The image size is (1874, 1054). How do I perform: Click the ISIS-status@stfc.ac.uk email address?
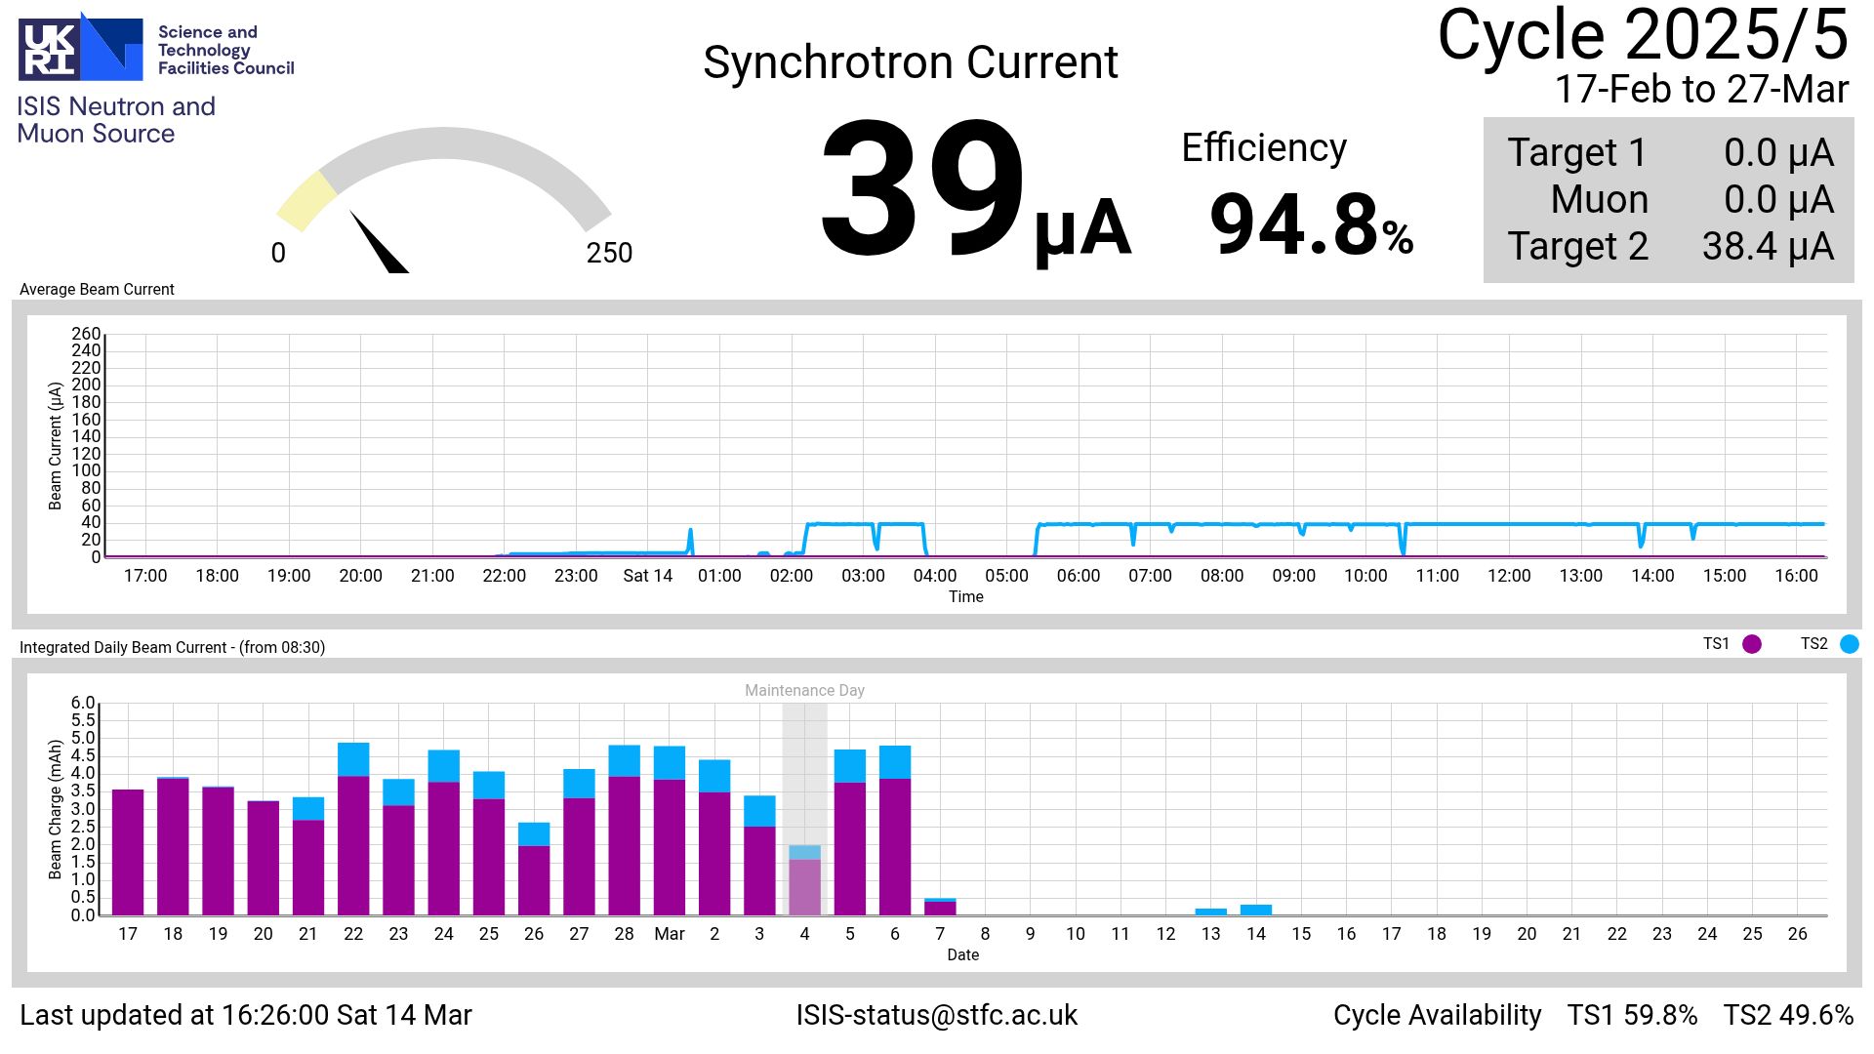936,1015
